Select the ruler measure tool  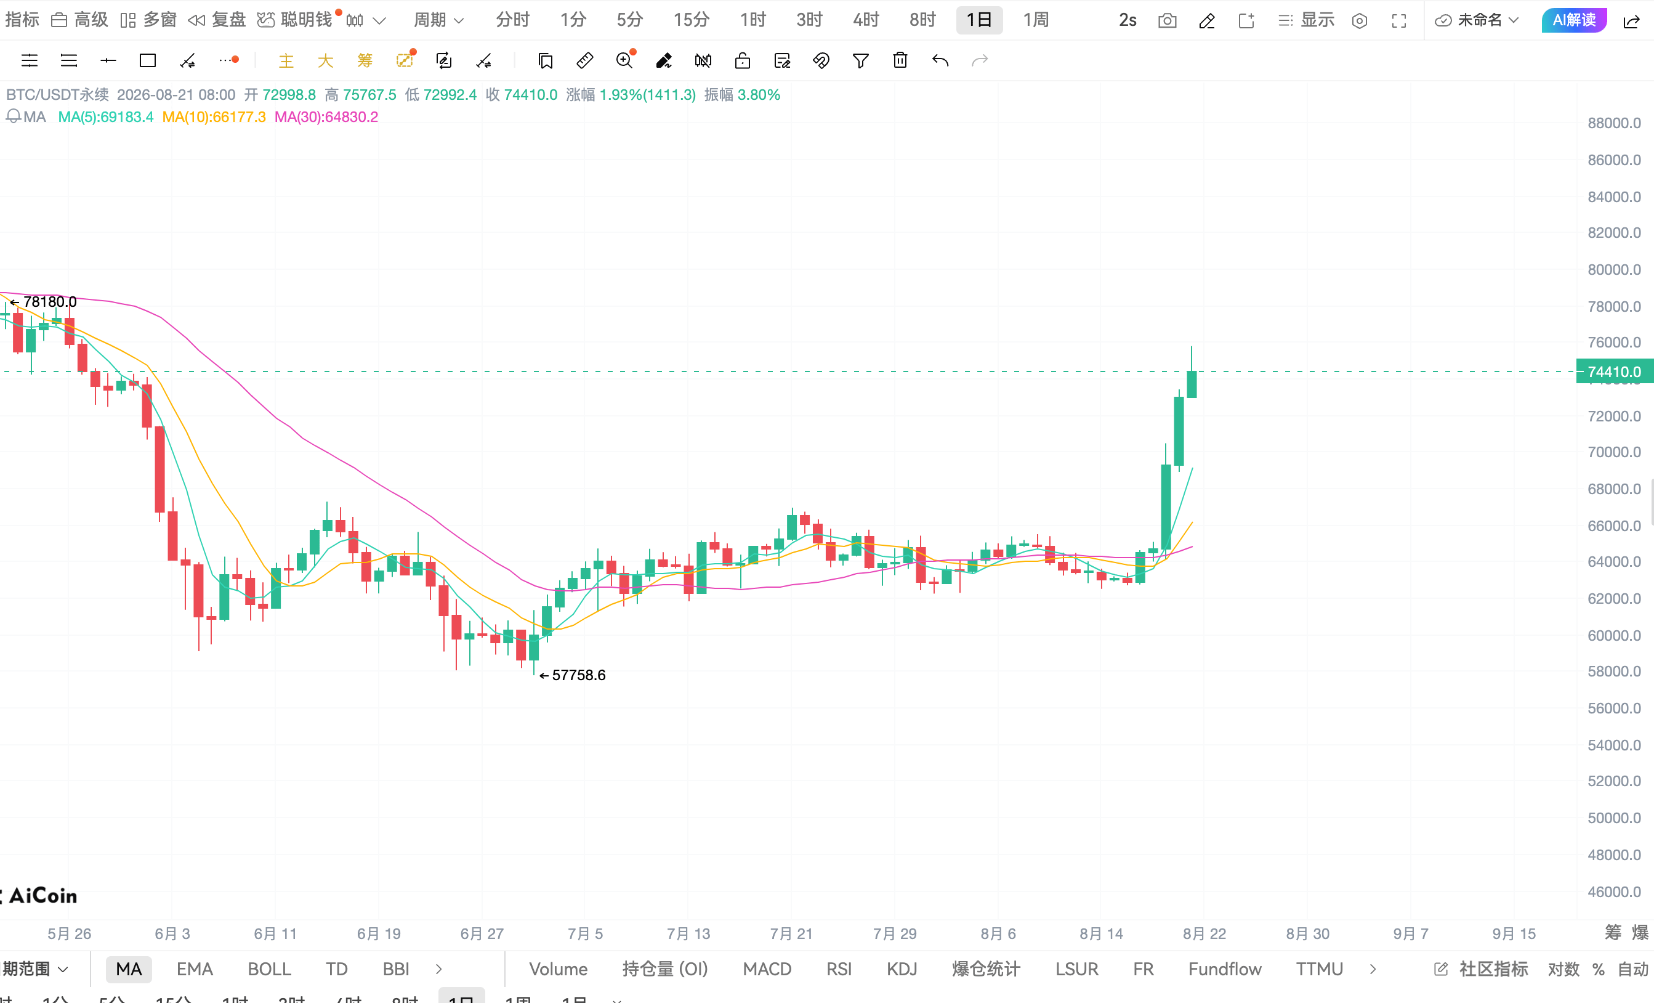(584, 61)
